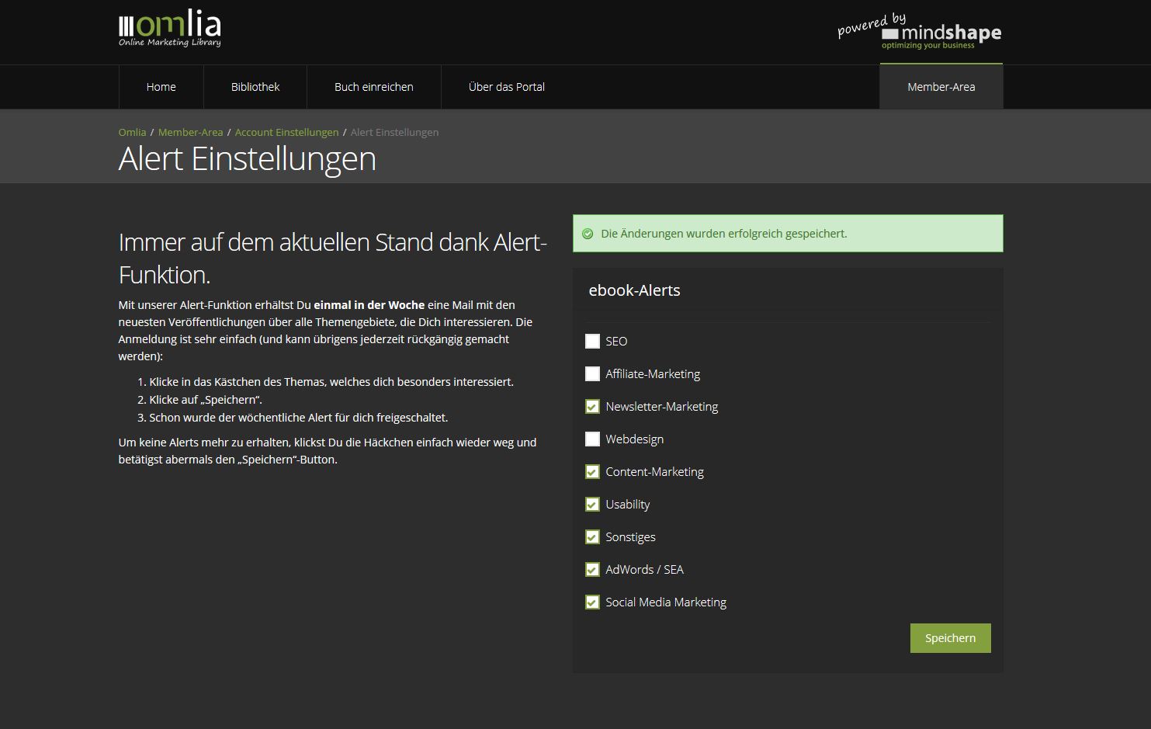Open Member-Area breadcrumb link

(190, 132)
